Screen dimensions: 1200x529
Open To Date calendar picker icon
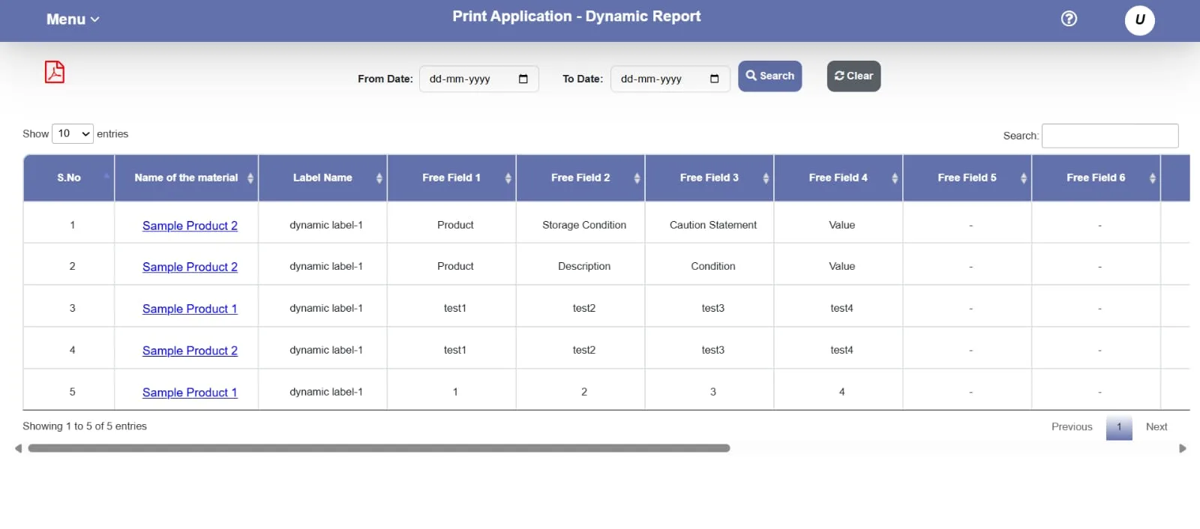714,79
